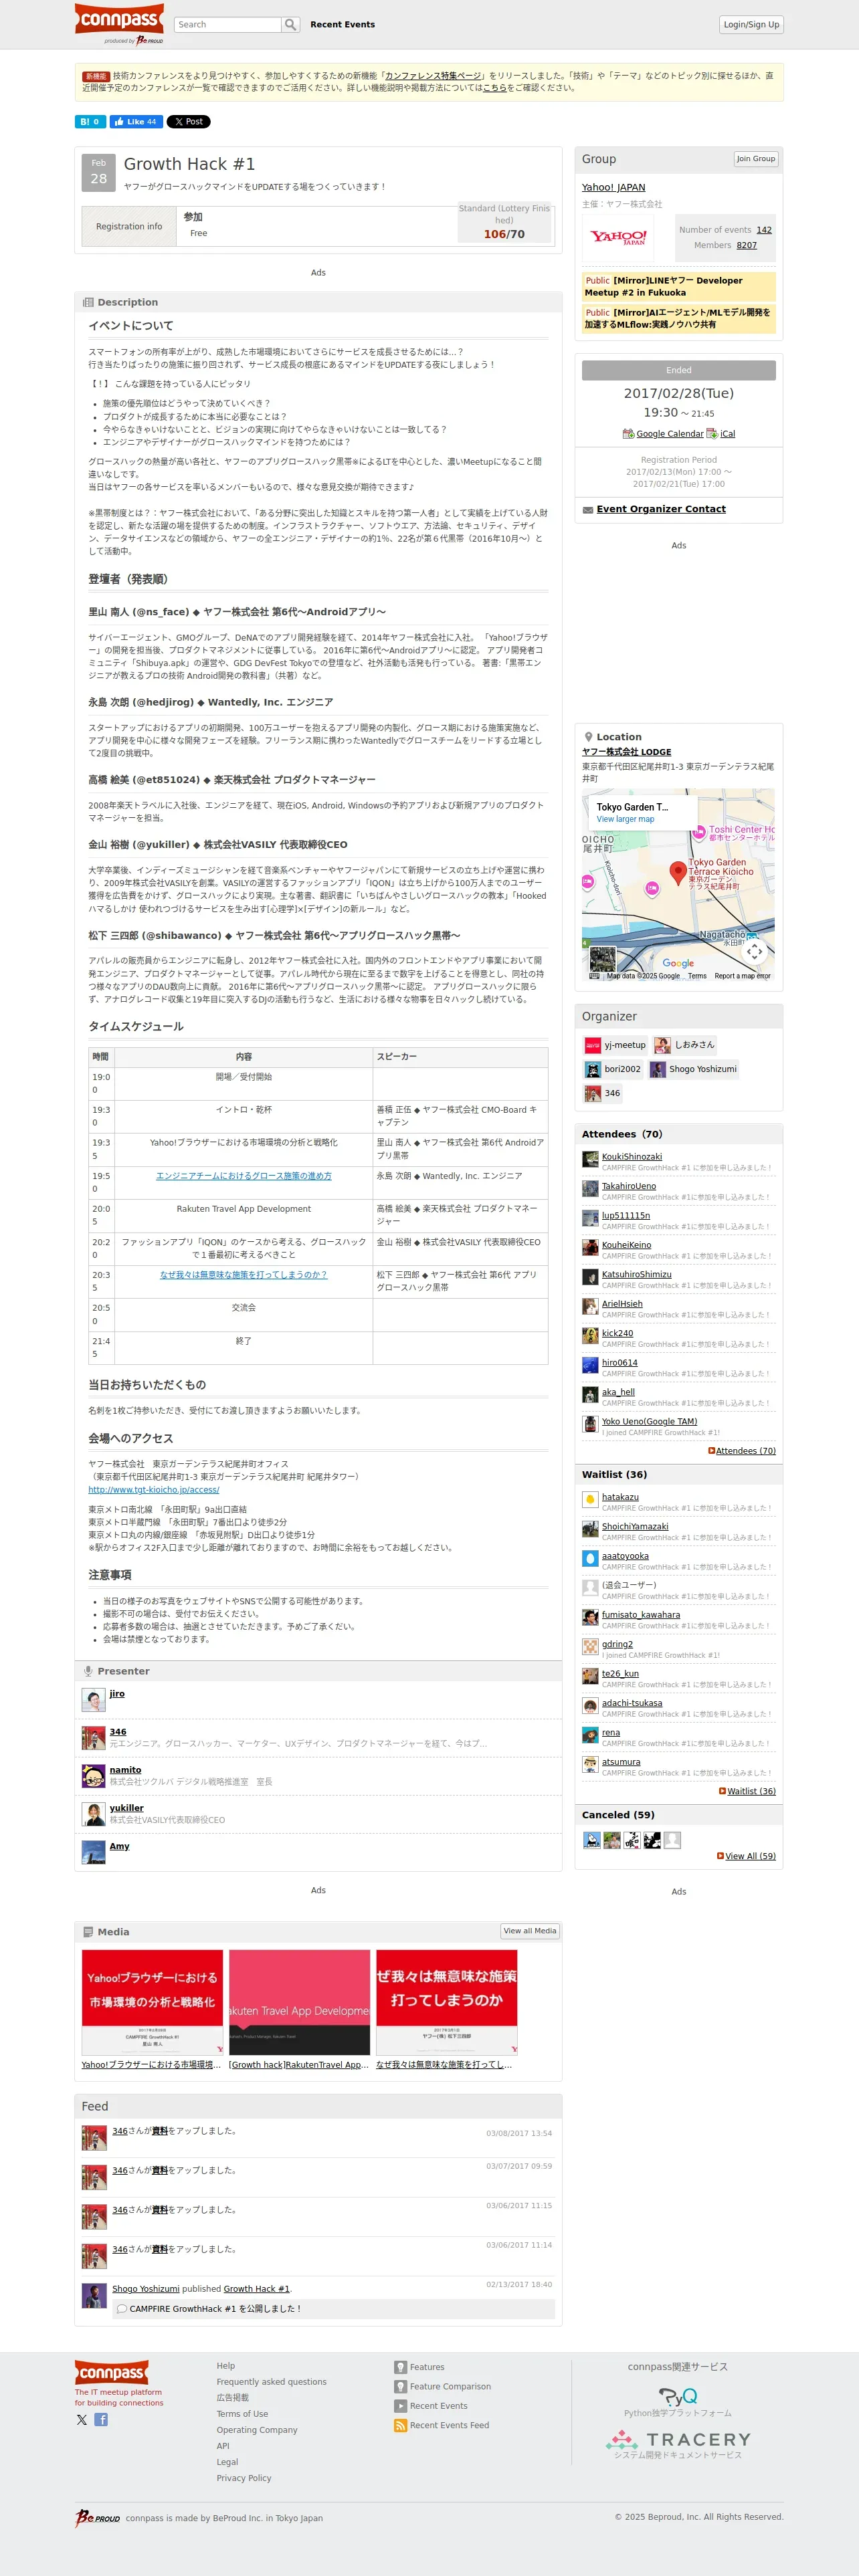
Task: Click the Google Calendar icon link
Action: pyautogui.click(x=662, y=434)
